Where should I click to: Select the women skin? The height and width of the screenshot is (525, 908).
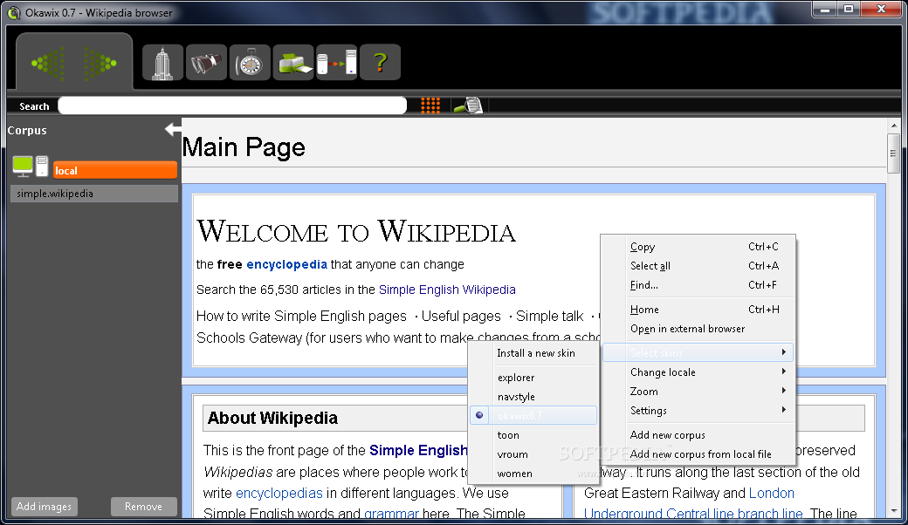click(x=533, y=473)
